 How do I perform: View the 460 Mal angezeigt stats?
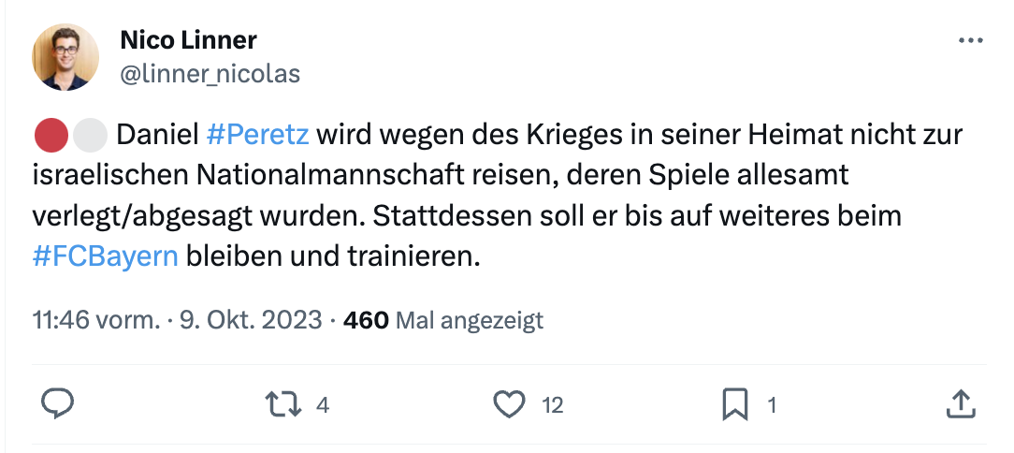(443, 321)
